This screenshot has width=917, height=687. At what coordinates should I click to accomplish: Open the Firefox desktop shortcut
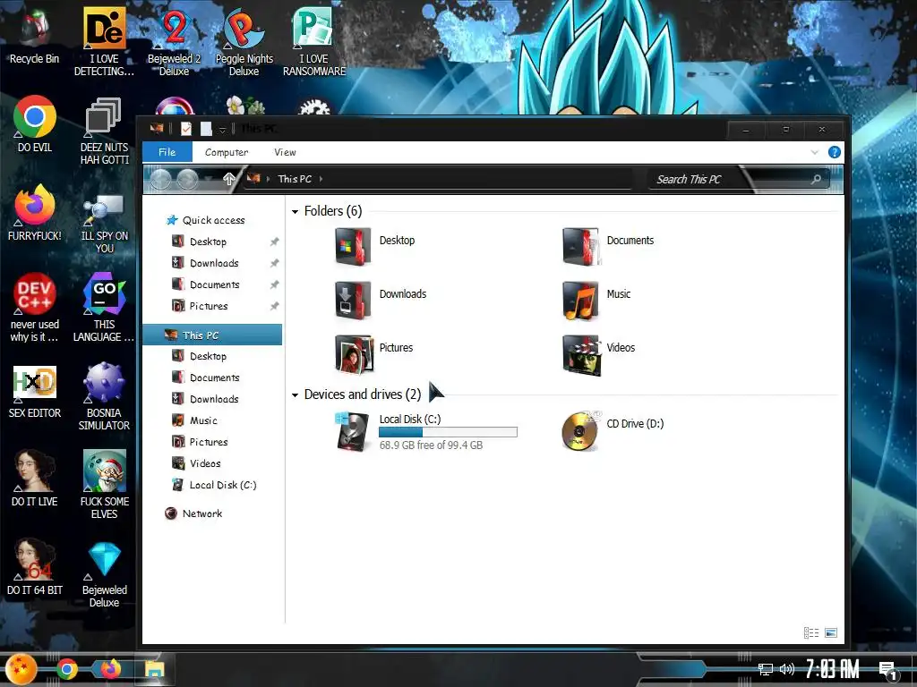35,213
